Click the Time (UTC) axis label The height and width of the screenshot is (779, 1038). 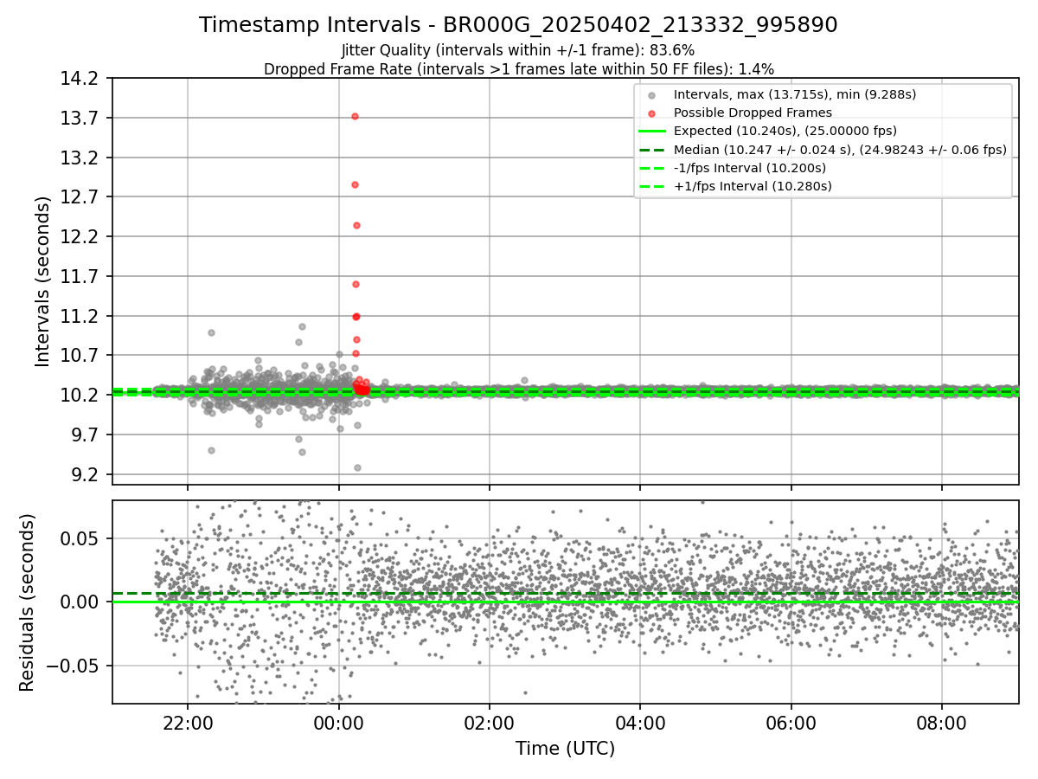[565, 749]
